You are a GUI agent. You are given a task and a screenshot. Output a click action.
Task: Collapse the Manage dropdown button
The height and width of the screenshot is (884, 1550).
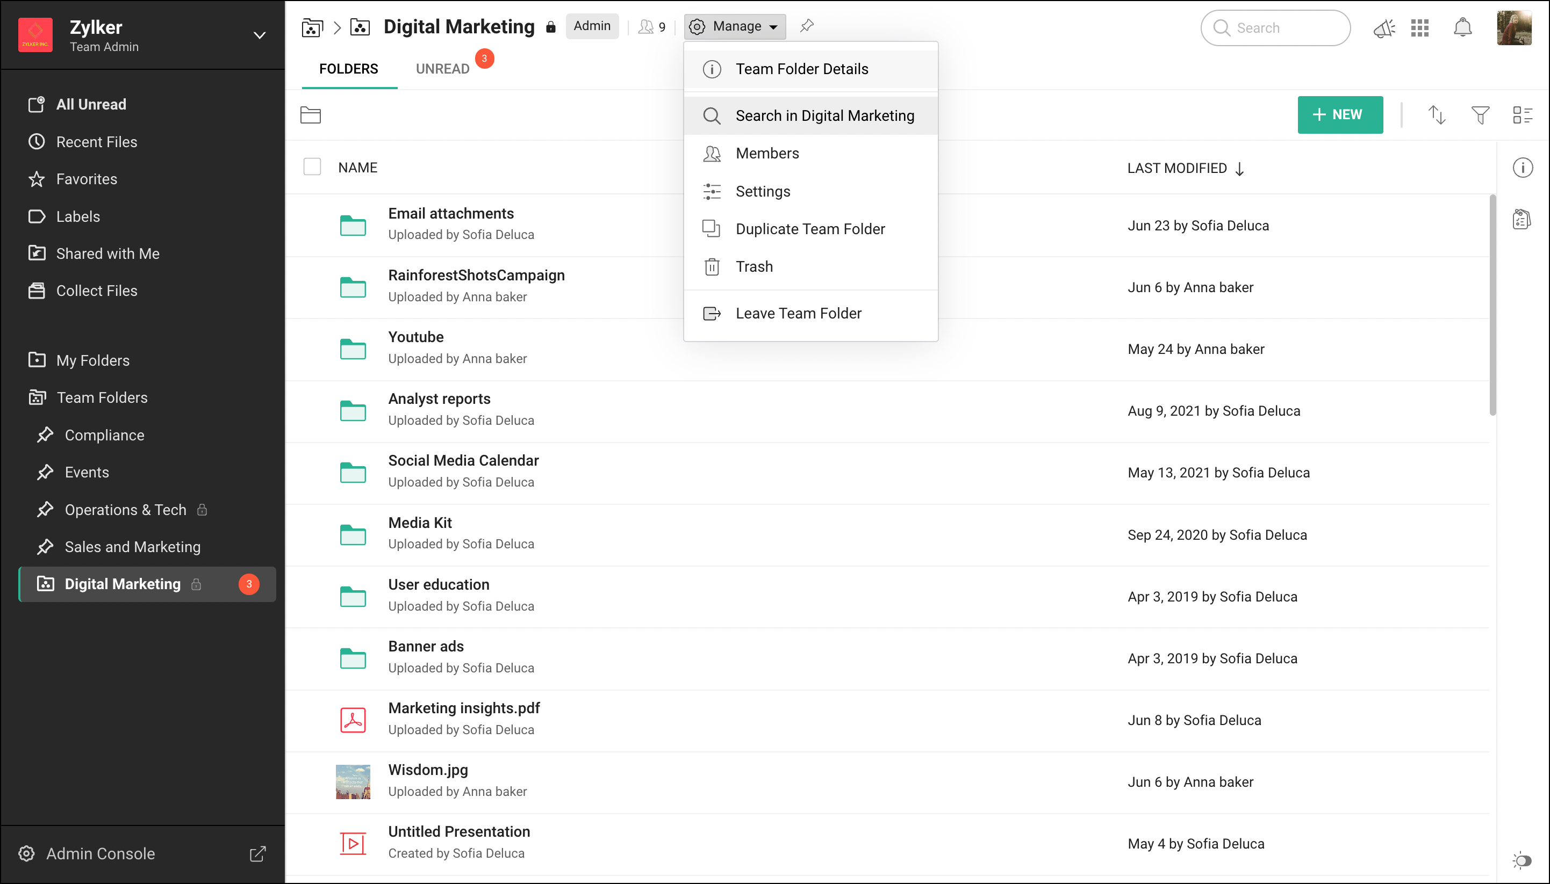pos(735,26)
